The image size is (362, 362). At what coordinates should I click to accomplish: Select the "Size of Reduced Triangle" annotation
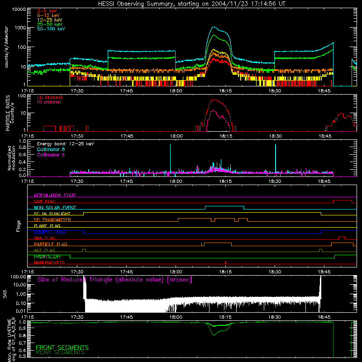(114, 280)
